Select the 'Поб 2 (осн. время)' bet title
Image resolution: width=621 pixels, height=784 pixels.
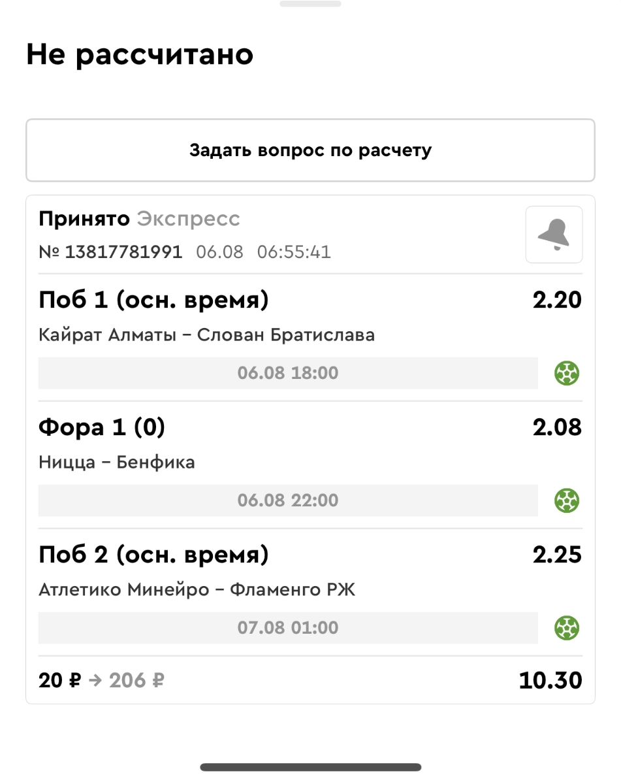tap(153, 555)
